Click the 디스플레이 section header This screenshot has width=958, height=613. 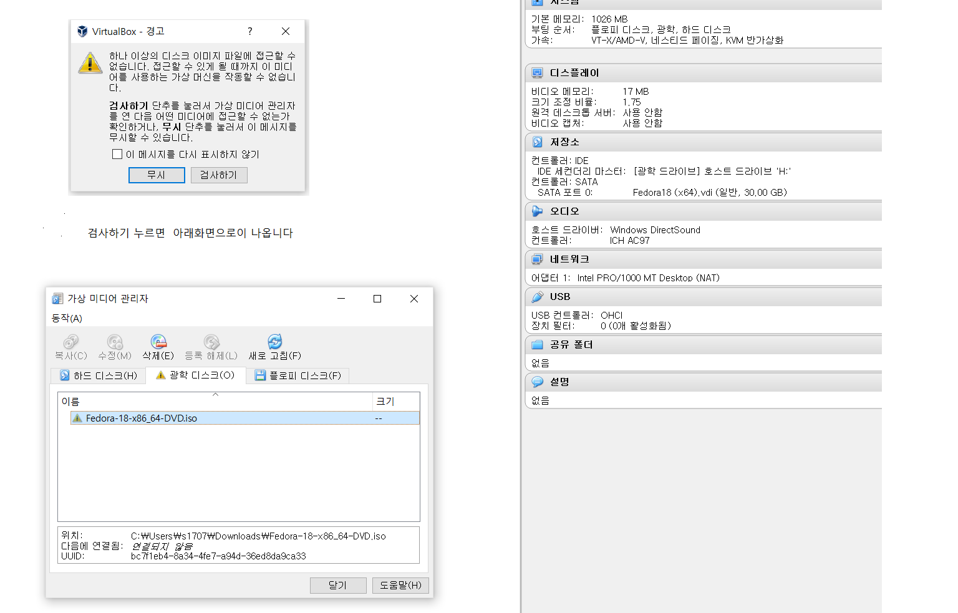point(704,73)
